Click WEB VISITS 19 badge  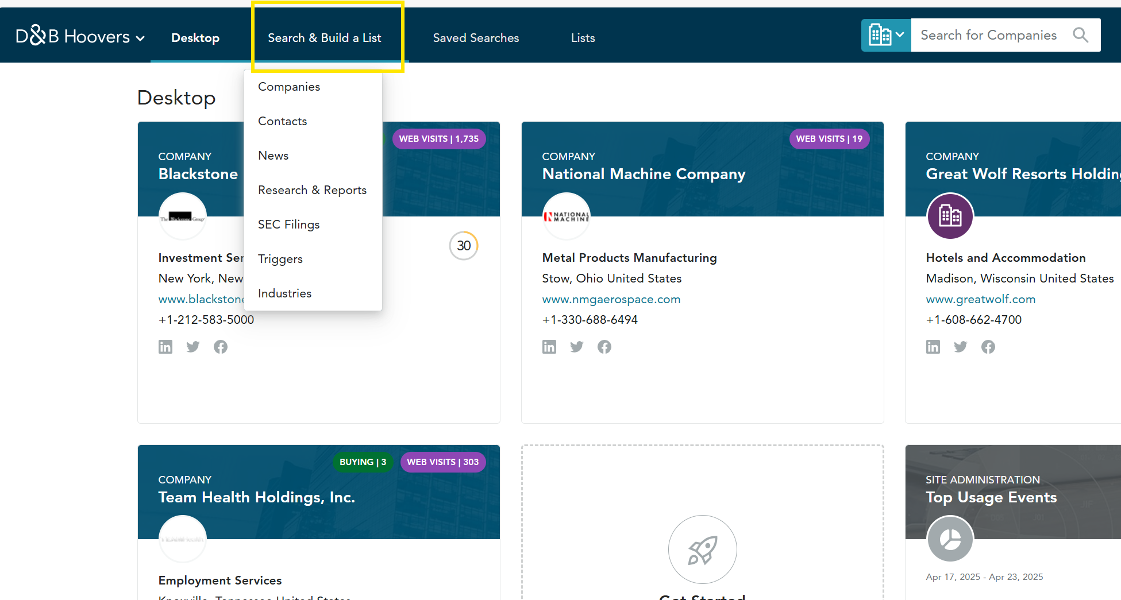tap(829, 139)
